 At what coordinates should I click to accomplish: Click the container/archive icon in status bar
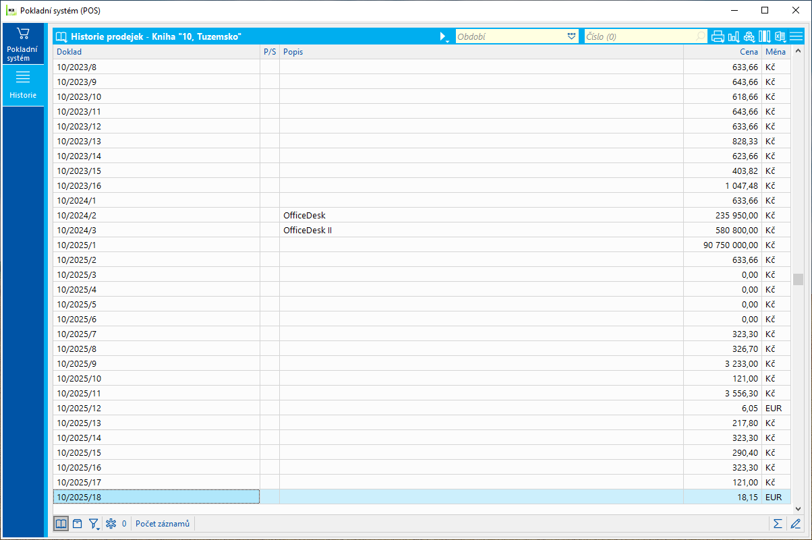point(78,523)
